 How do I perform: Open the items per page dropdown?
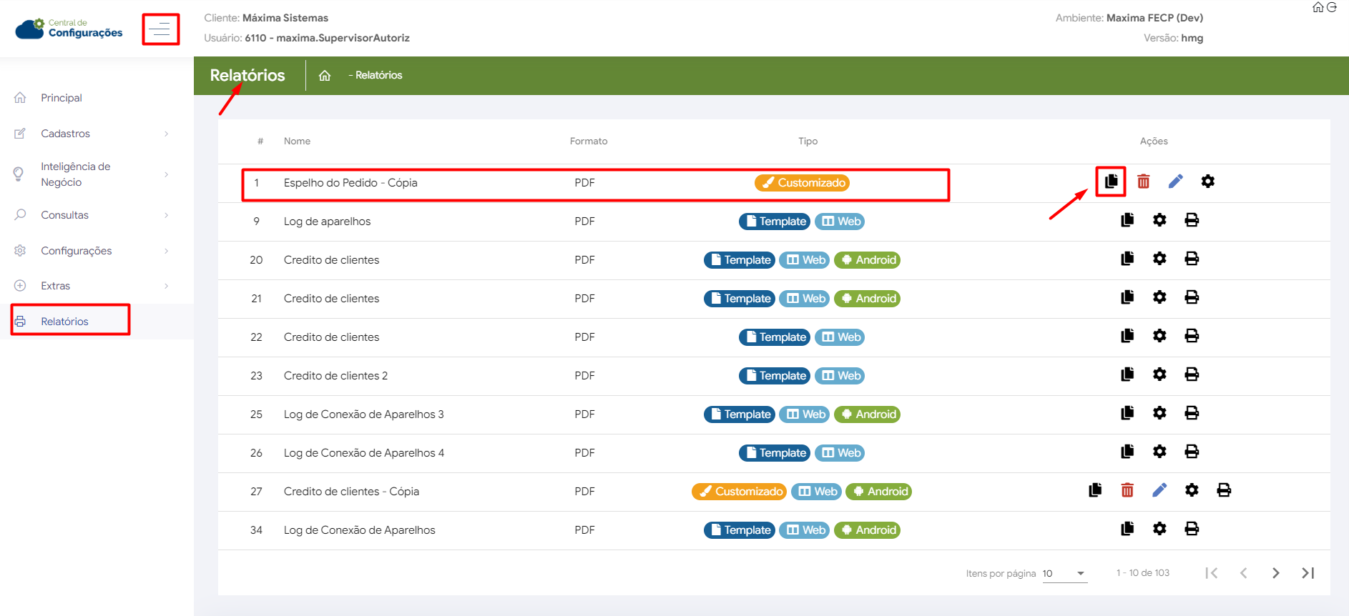(x=1064, y=573)
